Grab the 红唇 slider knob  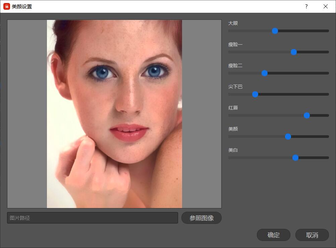coord(307,115)
